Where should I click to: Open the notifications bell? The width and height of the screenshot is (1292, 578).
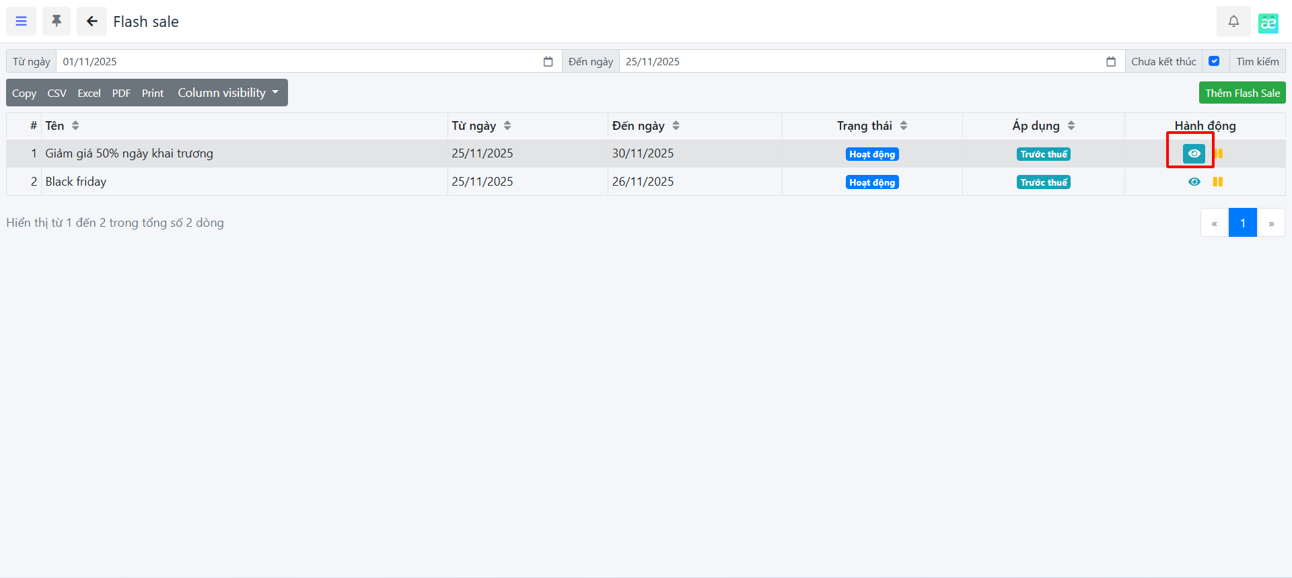(1233, 22)
